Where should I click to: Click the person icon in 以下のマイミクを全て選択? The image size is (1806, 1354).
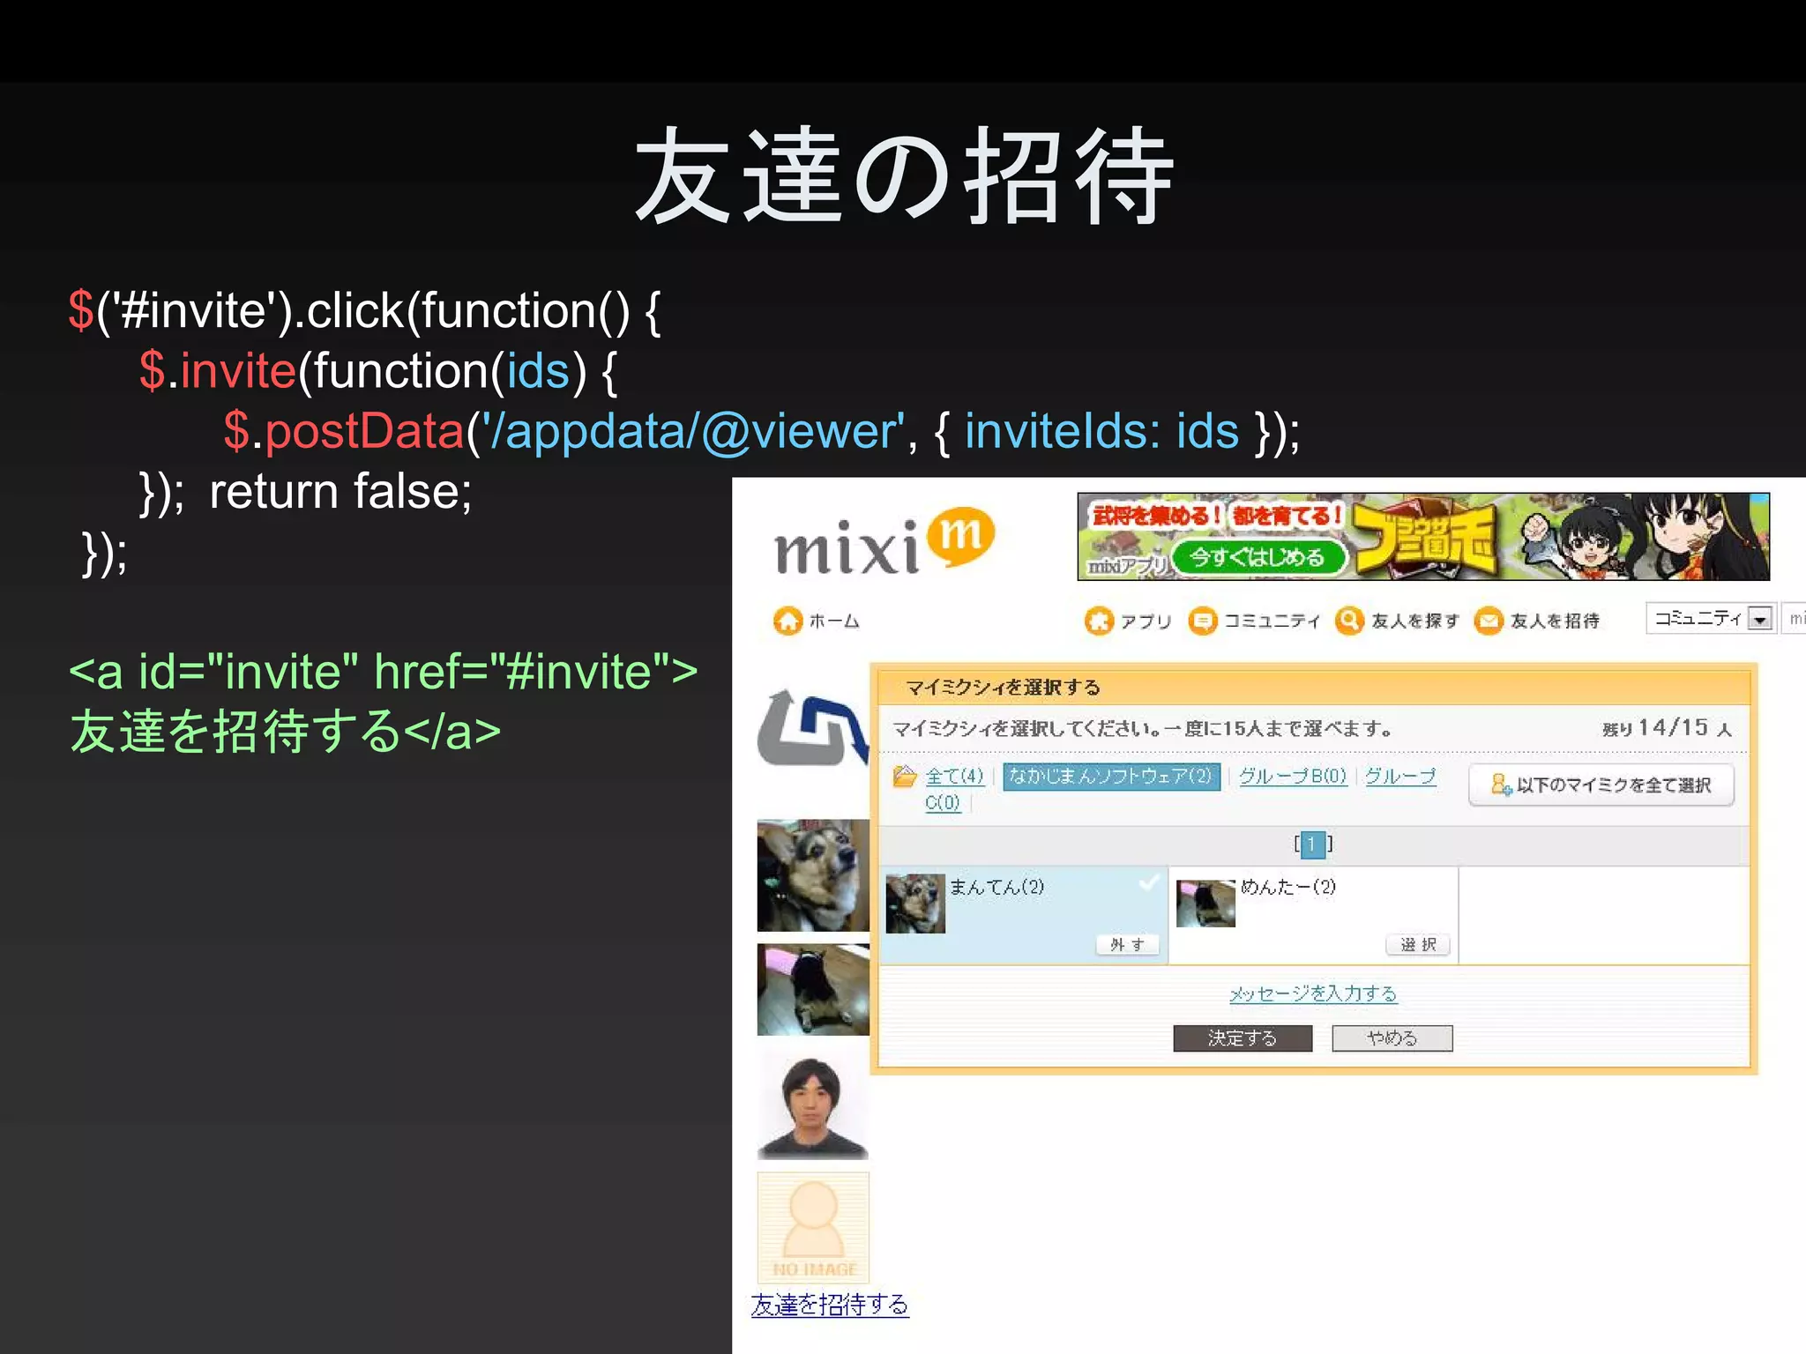(1501, 784)
